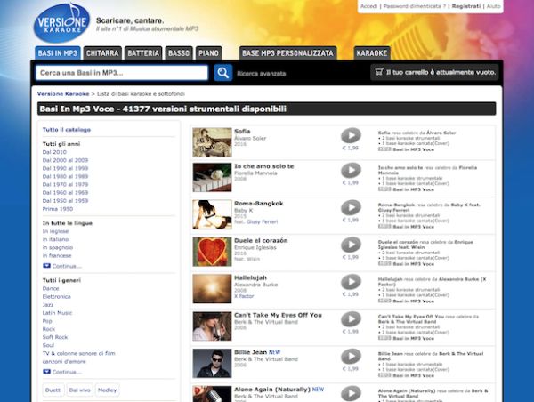Screen dimensions: 534x402
Task: Play the Sofia song preview
Action: point(351,136)
